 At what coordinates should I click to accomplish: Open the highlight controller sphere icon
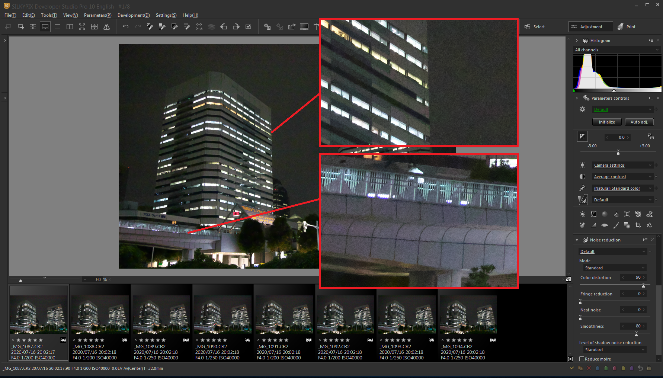605,214
